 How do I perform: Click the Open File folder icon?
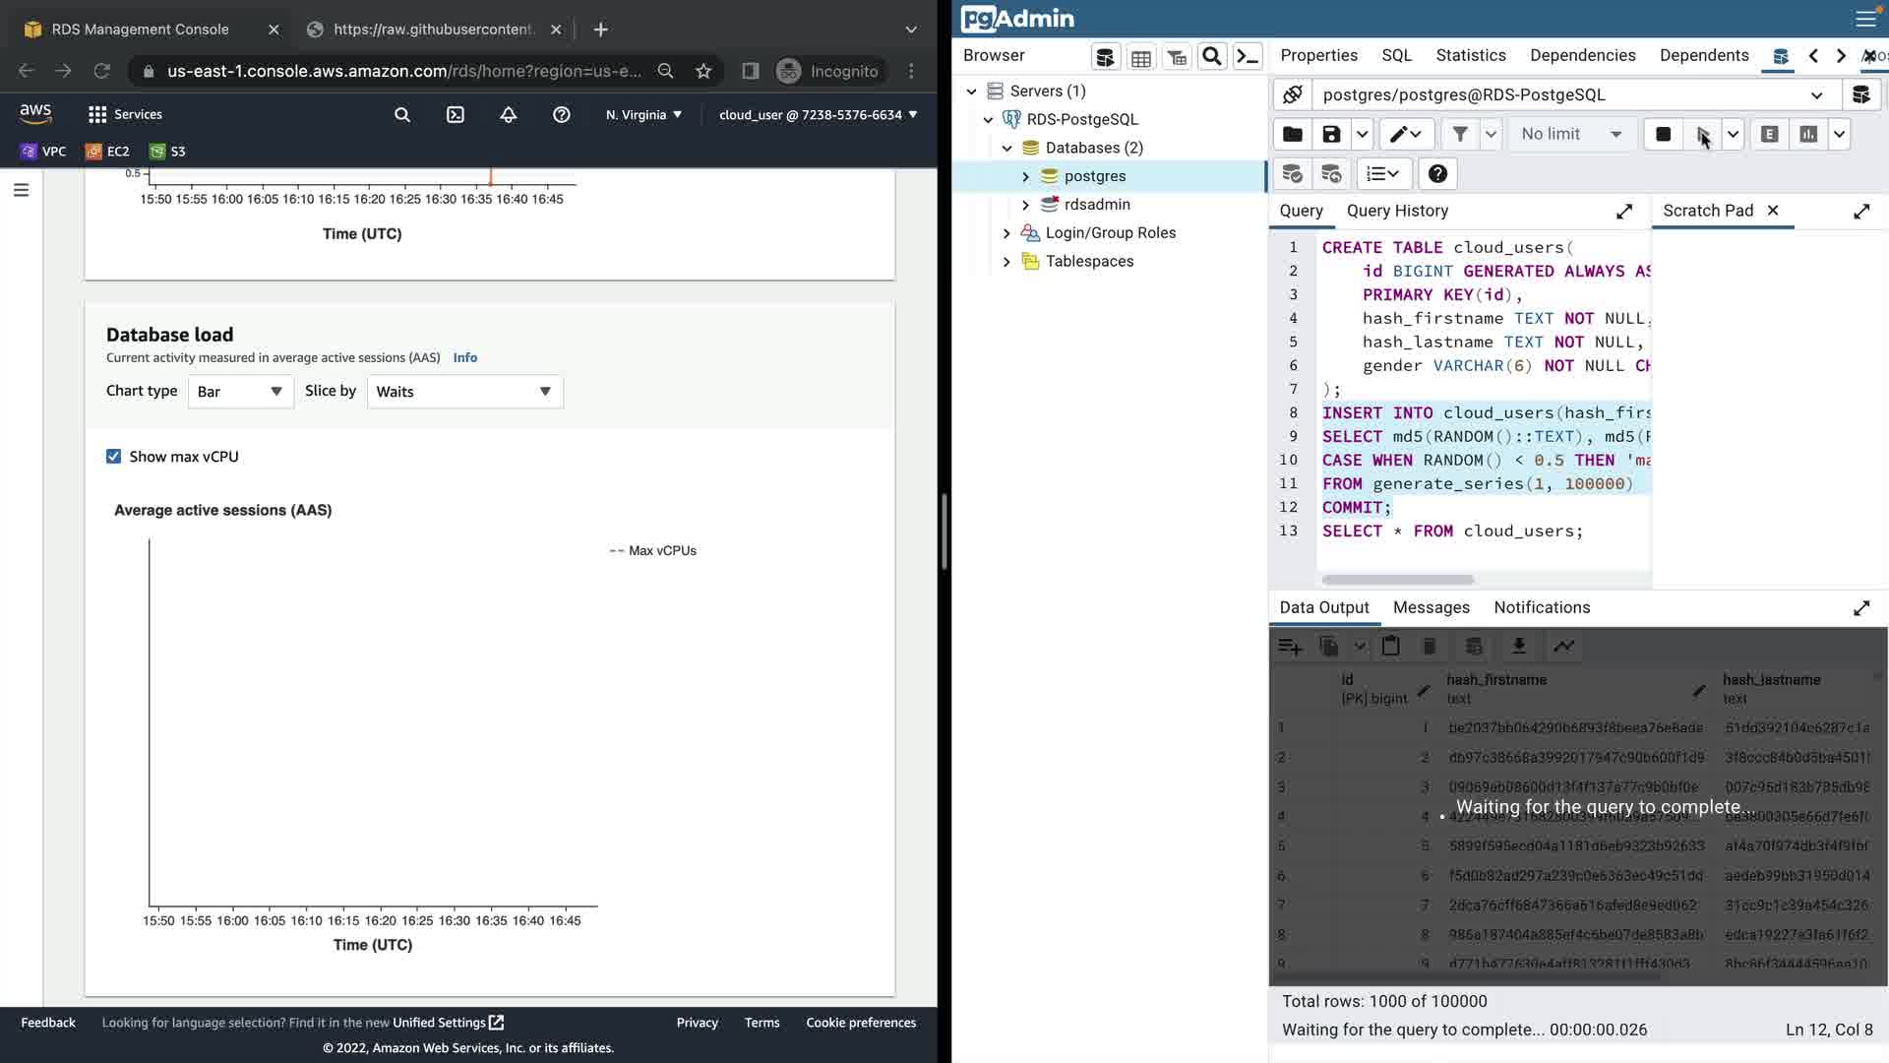pyautogui.click(x=1293, y=134)
